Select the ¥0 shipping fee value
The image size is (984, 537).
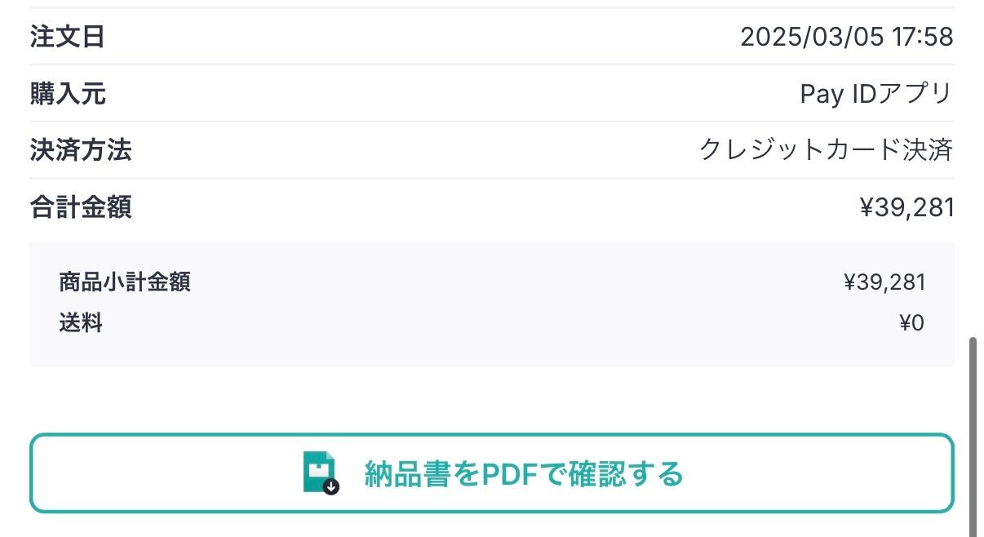(911, 323)
